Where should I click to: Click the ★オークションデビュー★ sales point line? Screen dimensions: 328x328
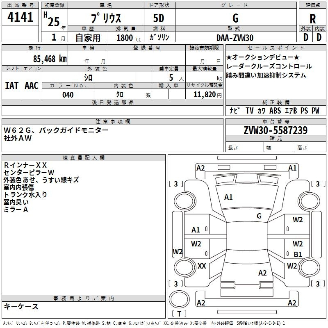pyautogui.click(x=263, y=57)
